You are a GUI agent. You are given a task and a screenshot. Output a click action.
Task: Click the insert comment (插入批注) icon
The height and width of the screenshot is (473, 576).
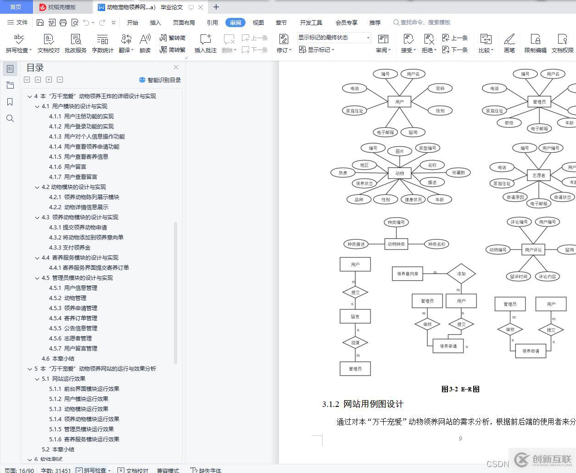205,39
